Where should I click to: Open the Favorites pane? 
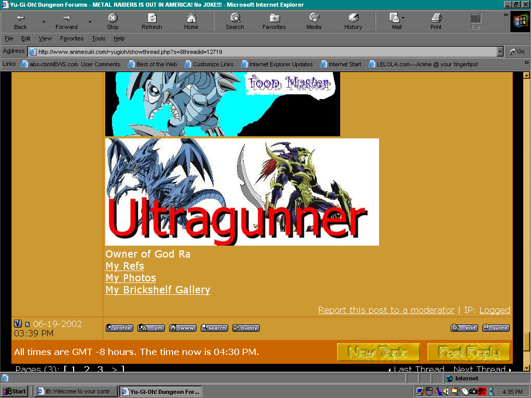pos(274,22)
